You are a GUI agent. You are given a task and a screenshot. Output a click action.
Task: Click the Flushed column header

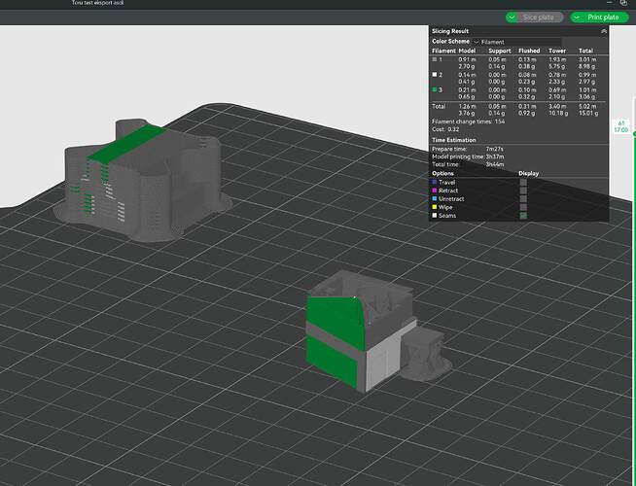529,51
